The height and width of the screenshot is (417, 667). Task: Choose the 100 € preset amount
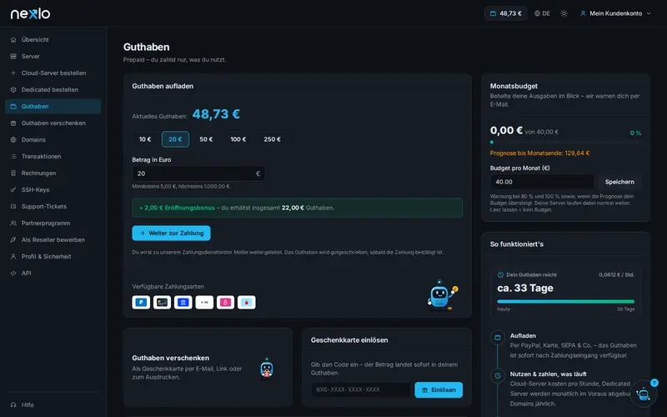[x=238, y=139]
